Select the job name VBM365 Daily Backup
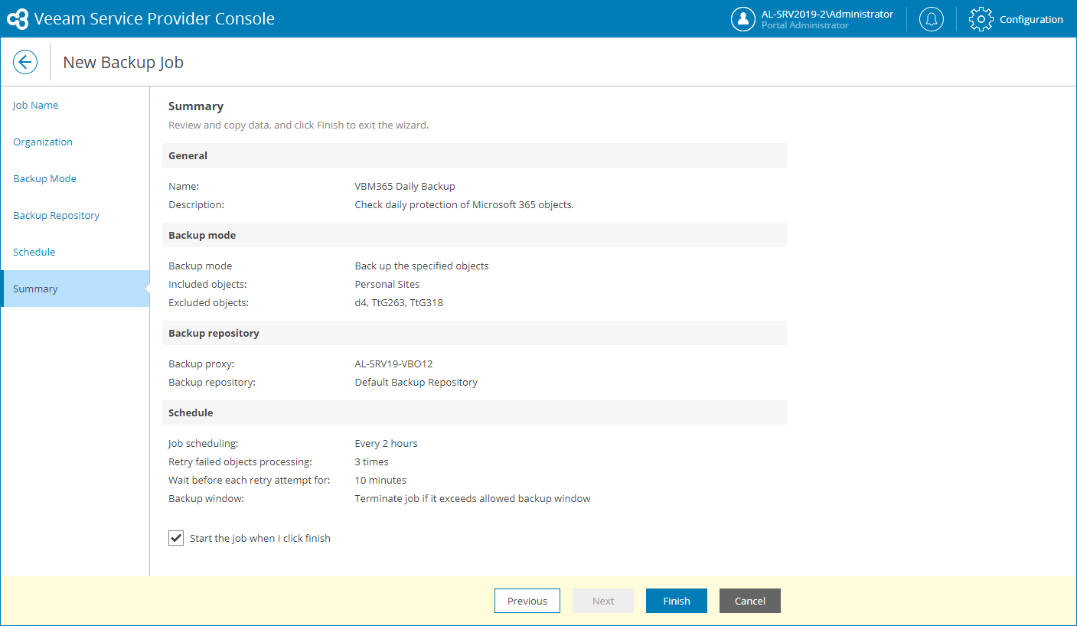This screenshot has width=1077, height=626. [x=405, y=186]
